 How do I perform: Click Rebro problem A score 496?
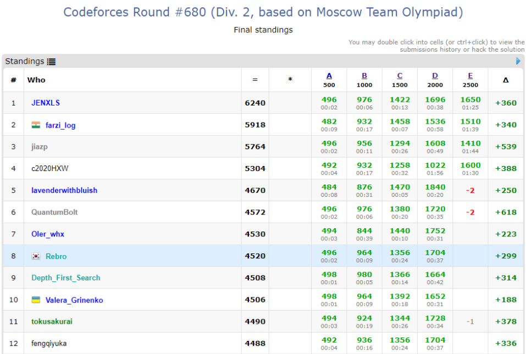[329, 252]
